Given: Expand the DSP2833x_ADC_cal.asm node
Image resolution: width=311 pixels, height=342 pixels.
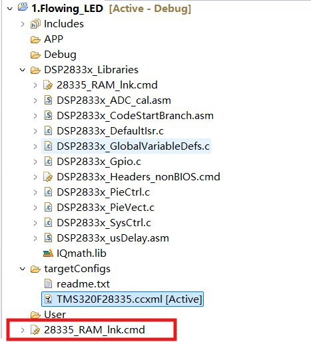Looking at the screenshot, I should (x=35, y=100).
